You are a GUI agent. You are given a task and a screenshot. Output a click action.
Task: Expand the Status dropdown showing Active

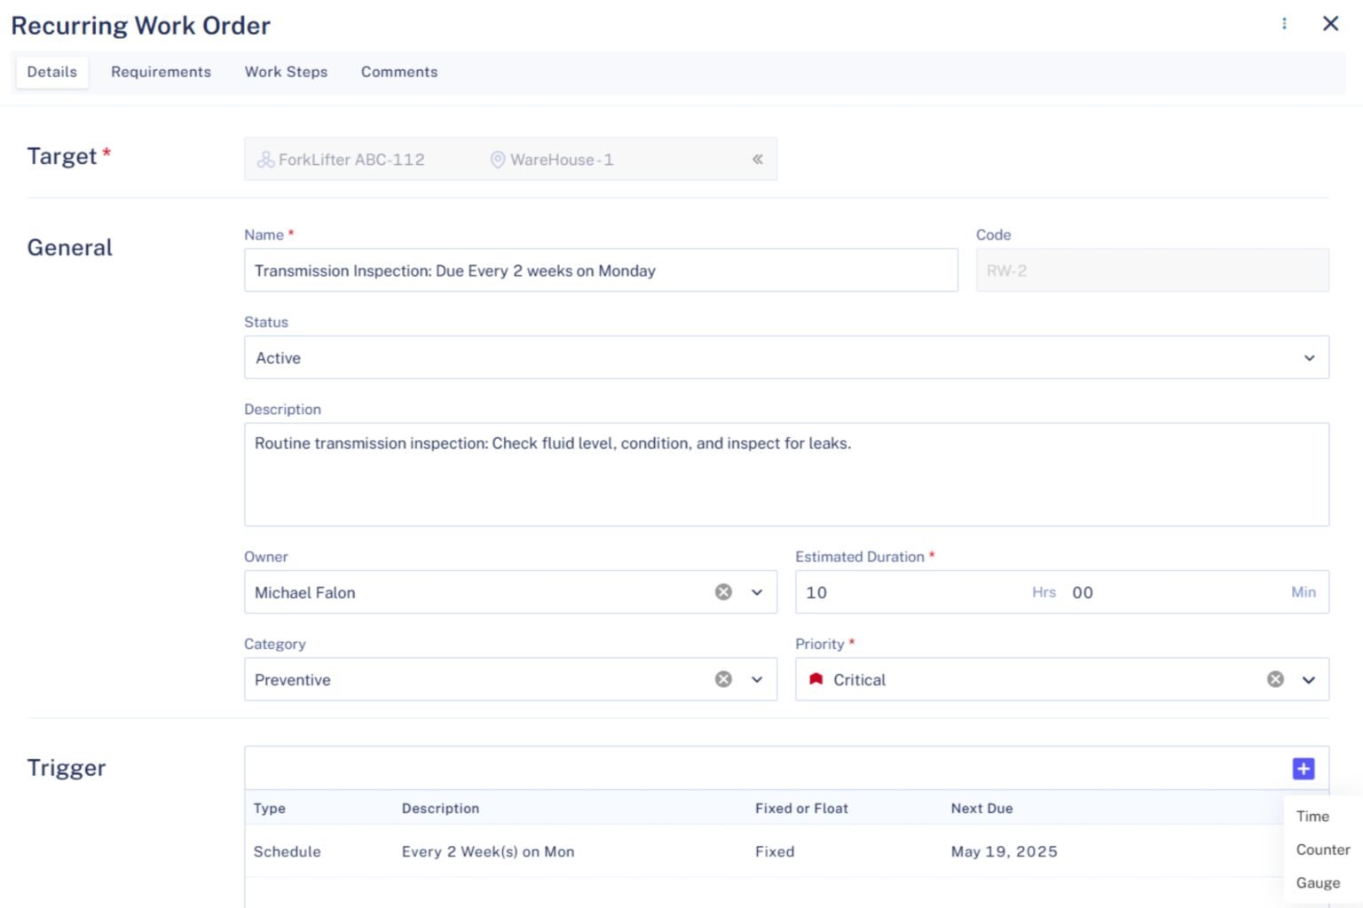[x=1309, y=358]
